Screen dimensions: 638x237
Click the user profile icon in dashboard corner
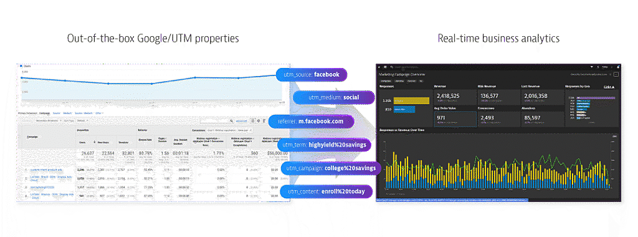[x=617, y=67]
